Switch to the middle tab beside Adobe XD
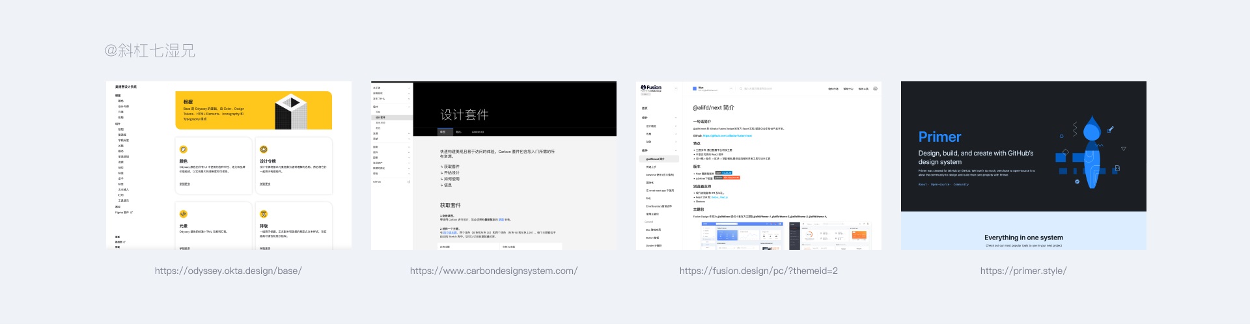 point(458,132)
